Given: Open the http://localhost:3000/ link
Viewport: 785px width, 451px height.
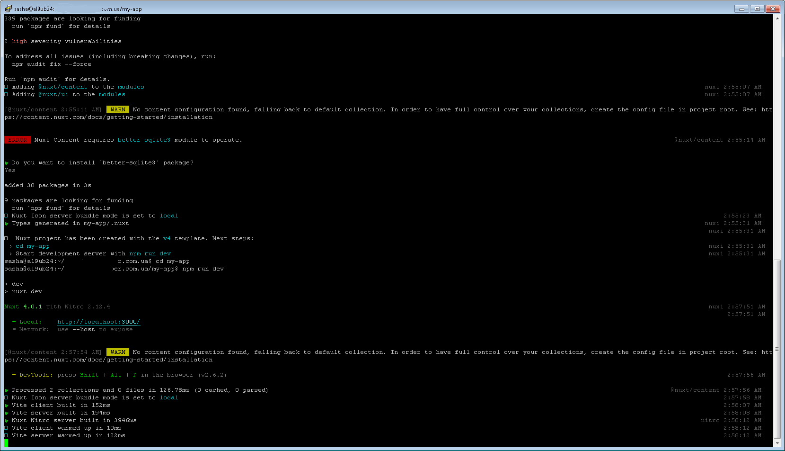Looking at the screenshot, I should point(98,322).
